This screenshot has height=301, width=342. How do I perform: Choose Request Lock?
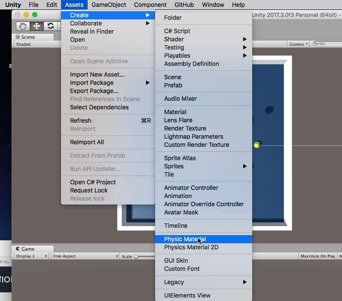click(x=108, y=190)
